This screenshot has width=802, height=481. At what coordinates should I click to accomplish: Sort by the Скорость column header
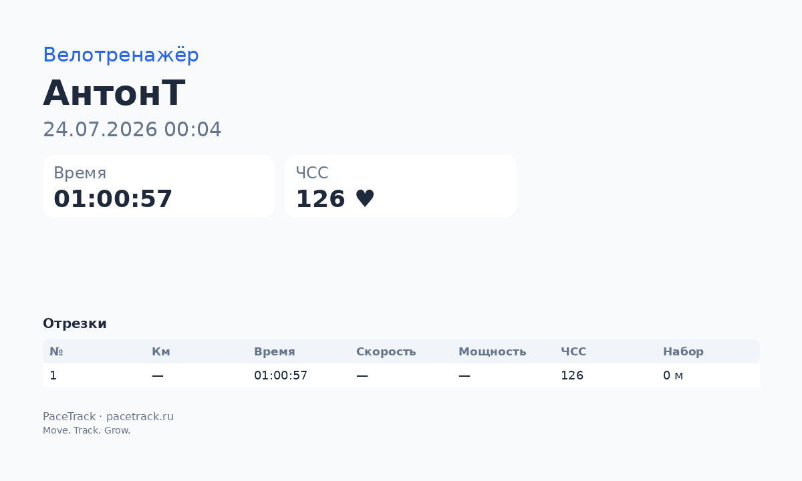386,351
